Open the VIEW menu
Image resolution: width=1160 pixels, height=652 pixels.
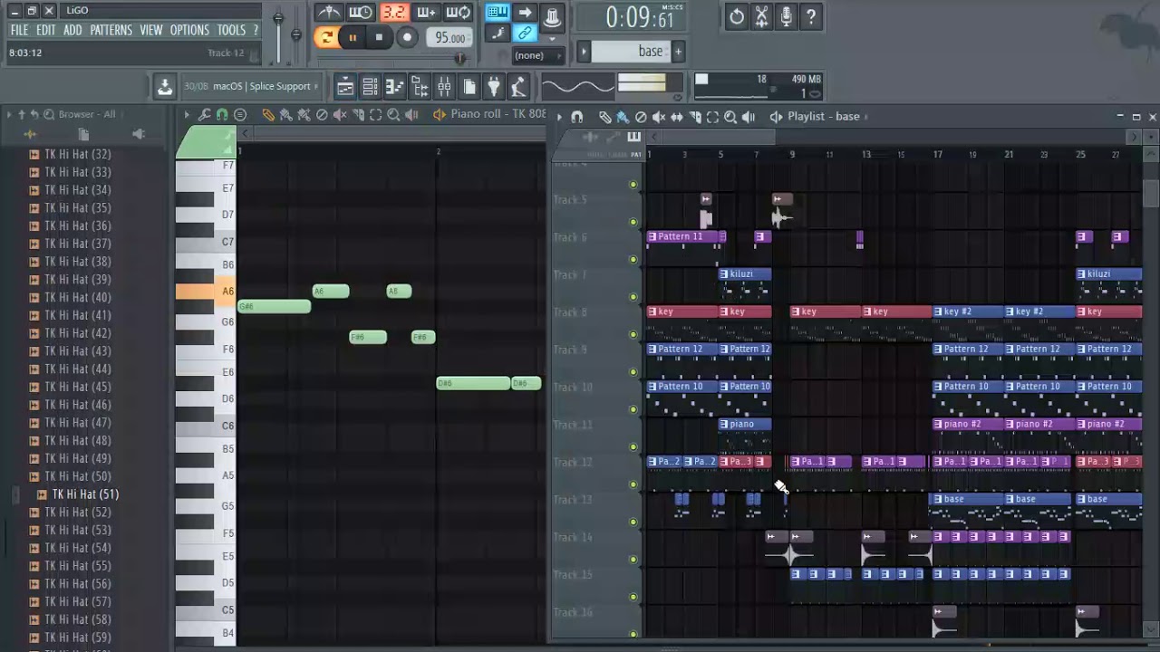[x=150, y=30]
